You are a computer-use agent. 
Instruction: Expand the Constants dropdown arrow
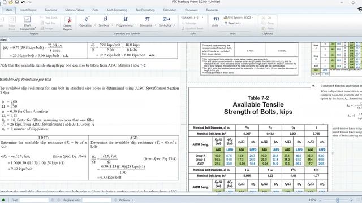click(x=155, y=25)
